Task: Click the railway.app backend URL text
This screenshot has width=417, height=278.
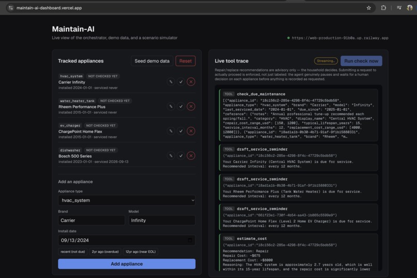Action: point(340,38)
